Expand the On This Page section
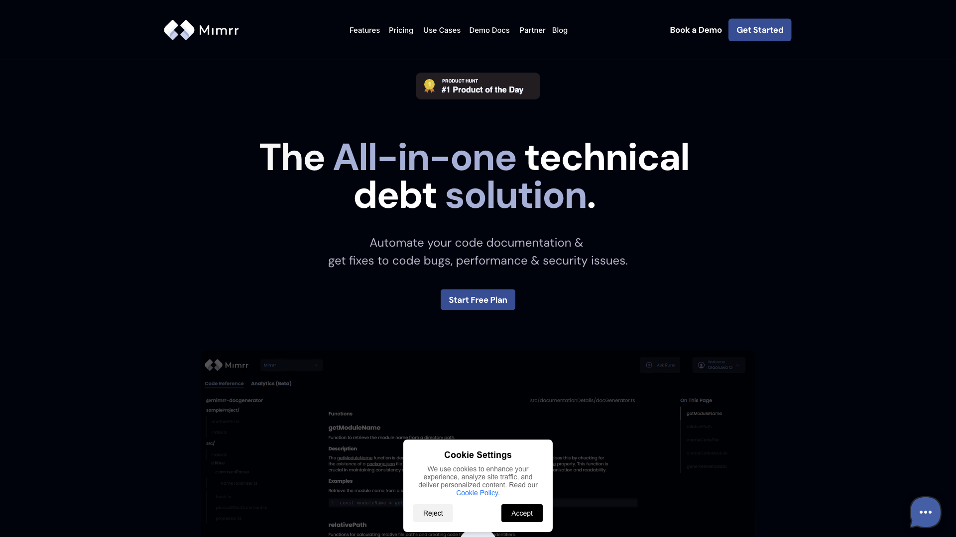 (x=696, y=400)
